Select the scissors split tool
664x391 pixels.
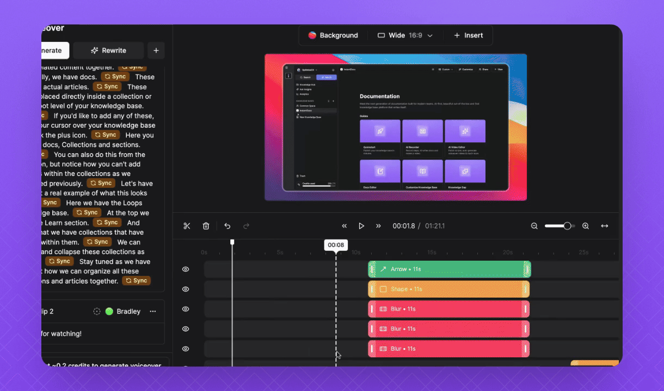coord(187,226)
